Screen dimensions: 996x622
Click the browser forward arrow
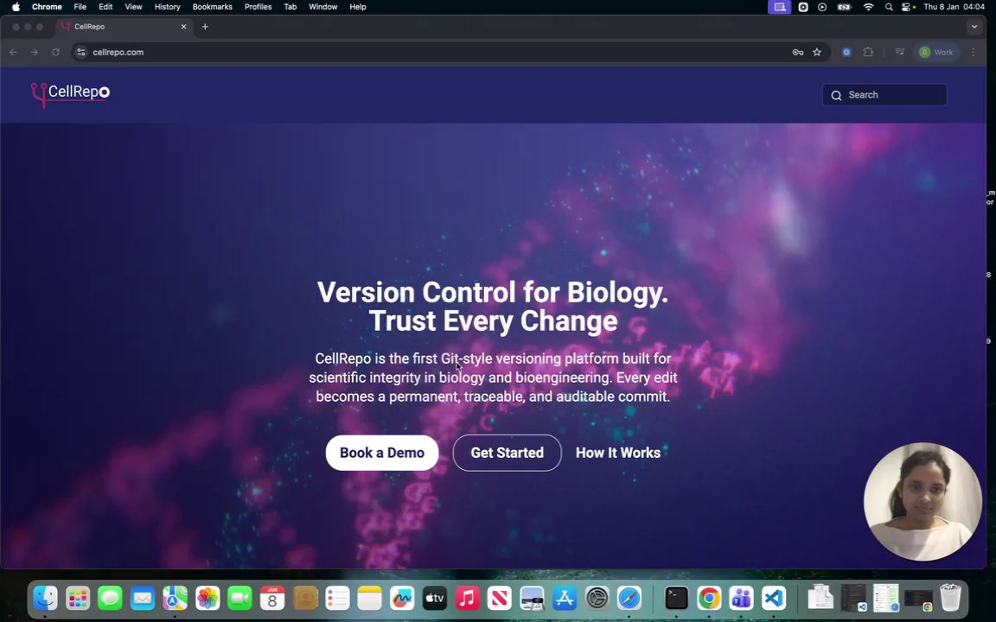[x=35, y=52]
